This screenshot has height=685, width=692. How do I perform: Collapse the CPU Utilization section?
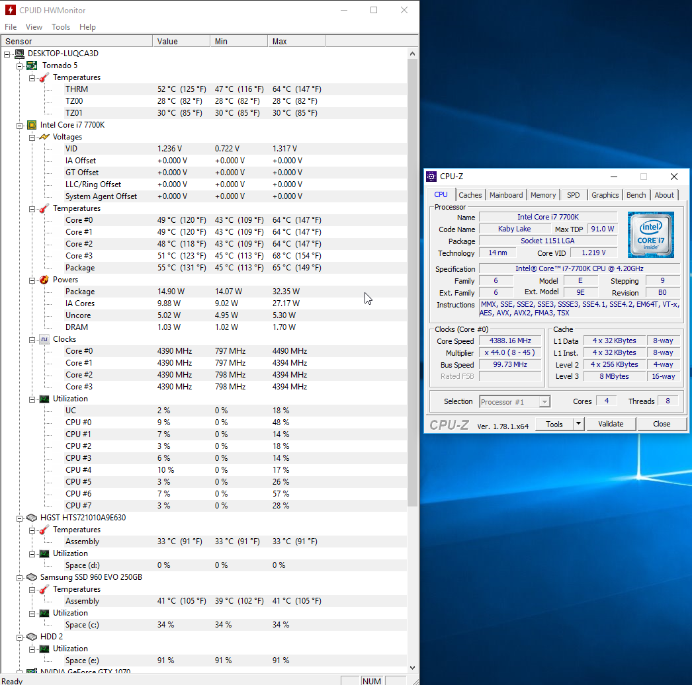pyautogui.click(x=32, y=399)
